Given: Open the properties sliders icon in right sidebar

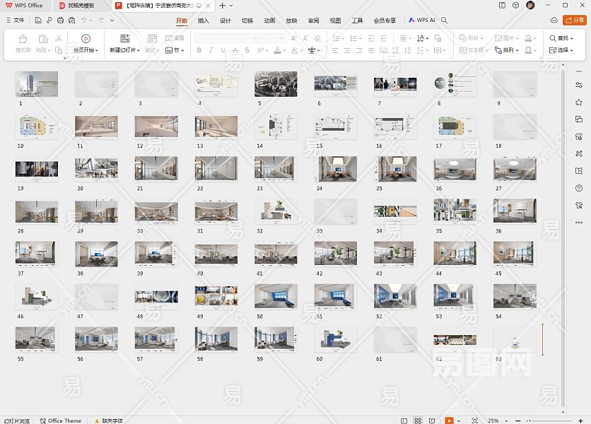Looking at the screenshot, I should coord(579,86).
